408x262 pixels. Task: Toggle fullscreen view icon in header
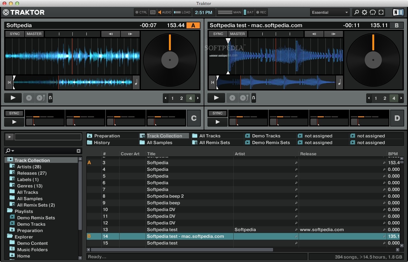click(x=381, y=12)
